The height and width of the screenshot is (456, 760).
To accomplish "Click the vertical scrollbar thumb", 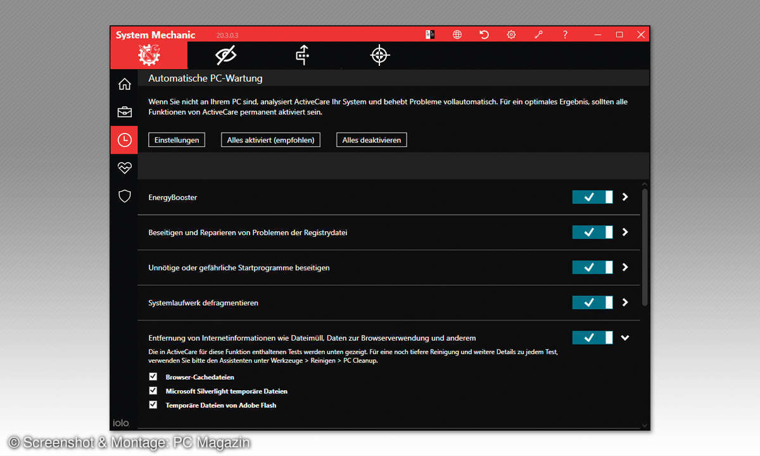I will point(645,247).
